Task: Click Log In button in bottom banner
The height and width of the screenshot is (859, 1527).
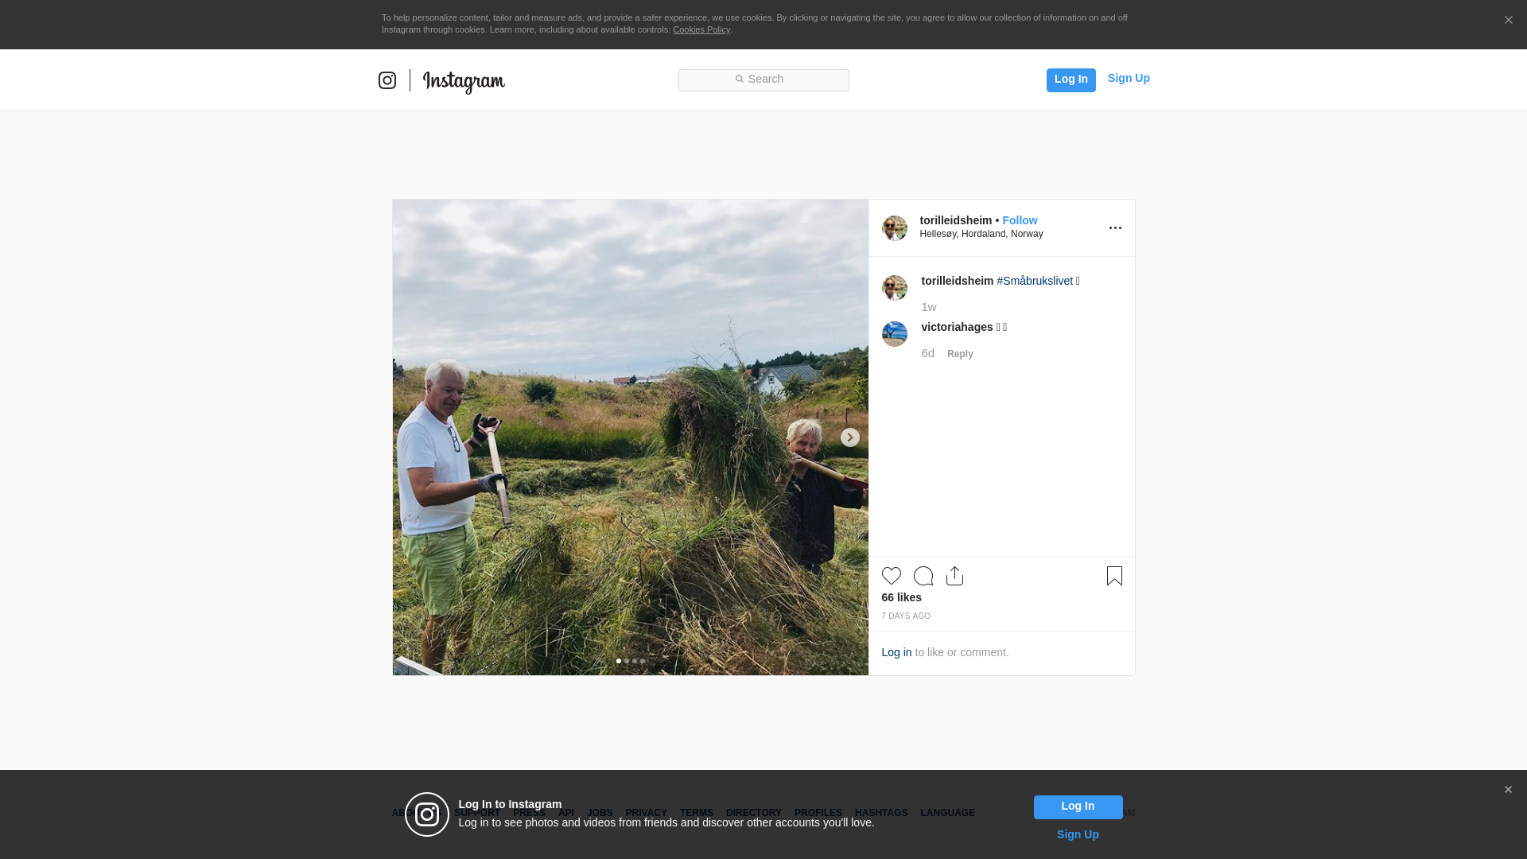Action: coord(1078,807)
